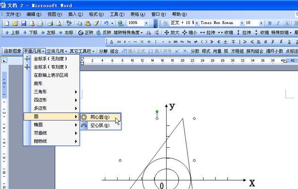
Task: Click the Spelling and Grammar check icon
Action: coord(69,23)
